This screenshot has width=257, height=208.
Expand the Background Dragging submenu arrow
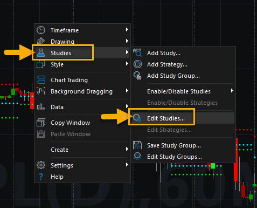point(127,91)
